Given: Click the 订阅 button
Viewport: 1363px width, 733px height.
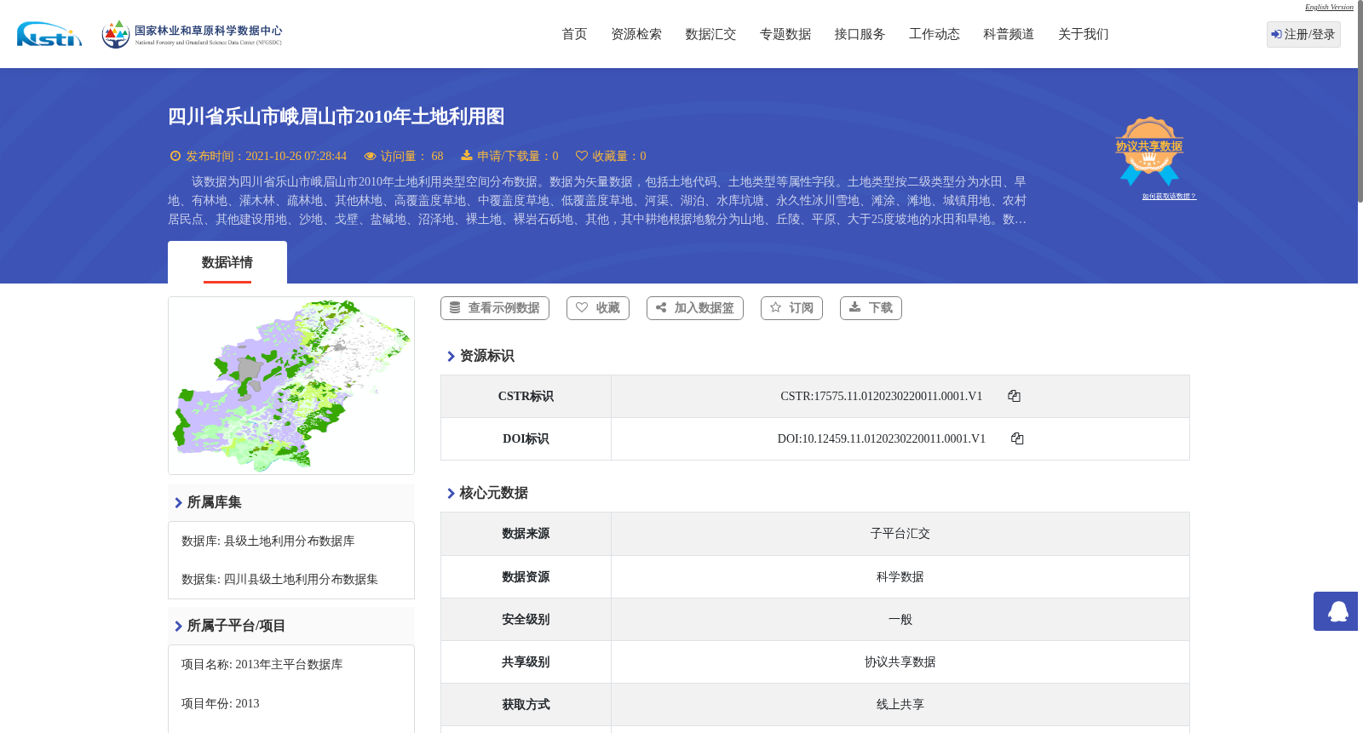Looking at the screenshot, I should coord(791,308).
